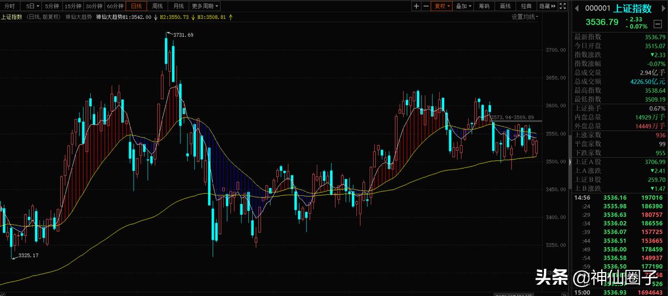Open the 叠加 overlay dropdown
668x296 pixels.
pyautogui.click(x=463, y=6)
